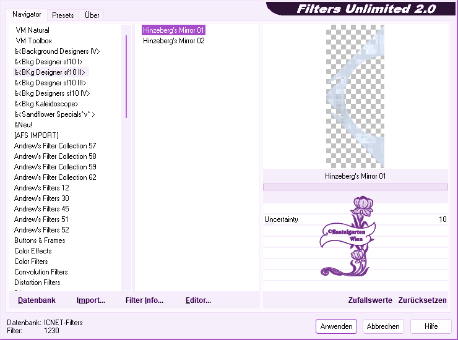Screen dimensions: 458x340
Task: Select &<BKg Designer sf10 II> category
Action: point(50,72)
